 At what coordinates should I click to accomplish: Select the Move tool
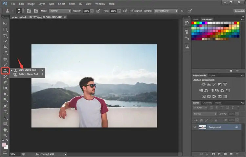5,24
